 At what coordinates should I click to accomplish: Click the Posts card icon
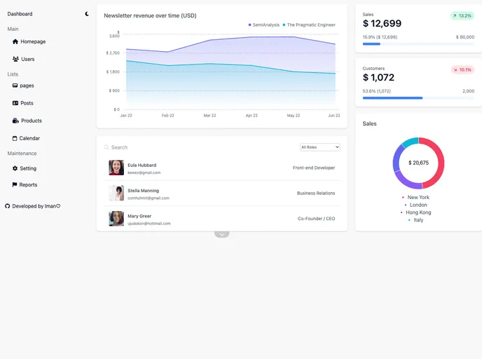pyautogui.click(x=15, y=103)
